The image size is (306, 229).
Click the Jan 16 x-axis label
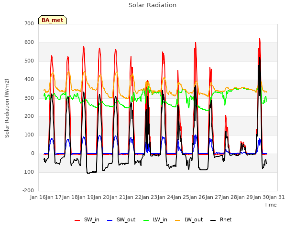pos(38,197)
